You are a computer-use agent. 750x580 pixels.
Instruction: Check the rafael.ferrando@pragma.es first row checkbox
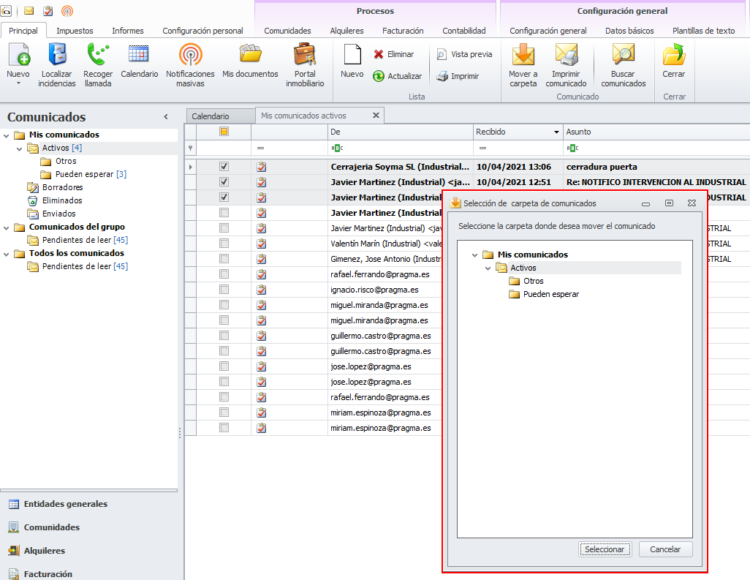[224, 274]
